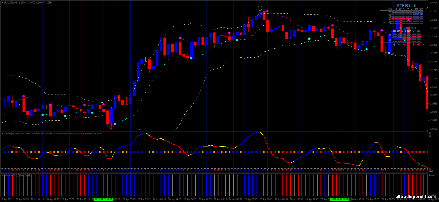Click price level 1.21005 on the scale
This screenshot has width=439, height=202.
(x=433, y=87)
